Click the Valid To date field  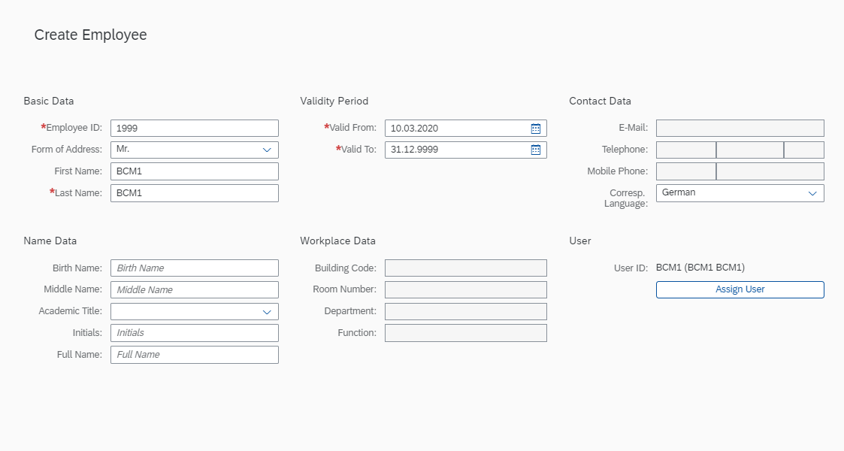[x=455, y=150]
